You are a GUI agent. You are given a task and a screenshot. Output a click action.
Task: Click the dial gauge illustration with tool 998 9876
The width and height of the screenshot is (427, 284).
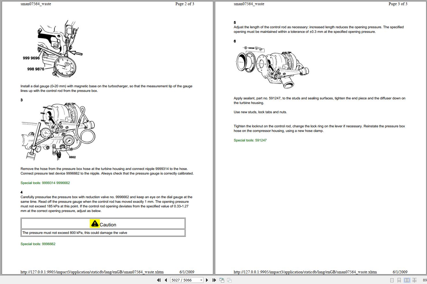click(x=53, y=48)
